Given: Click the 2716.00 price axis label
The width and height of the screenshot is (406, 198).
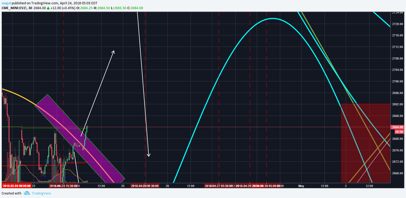Looking at the screenshot, I should point(398,35).
